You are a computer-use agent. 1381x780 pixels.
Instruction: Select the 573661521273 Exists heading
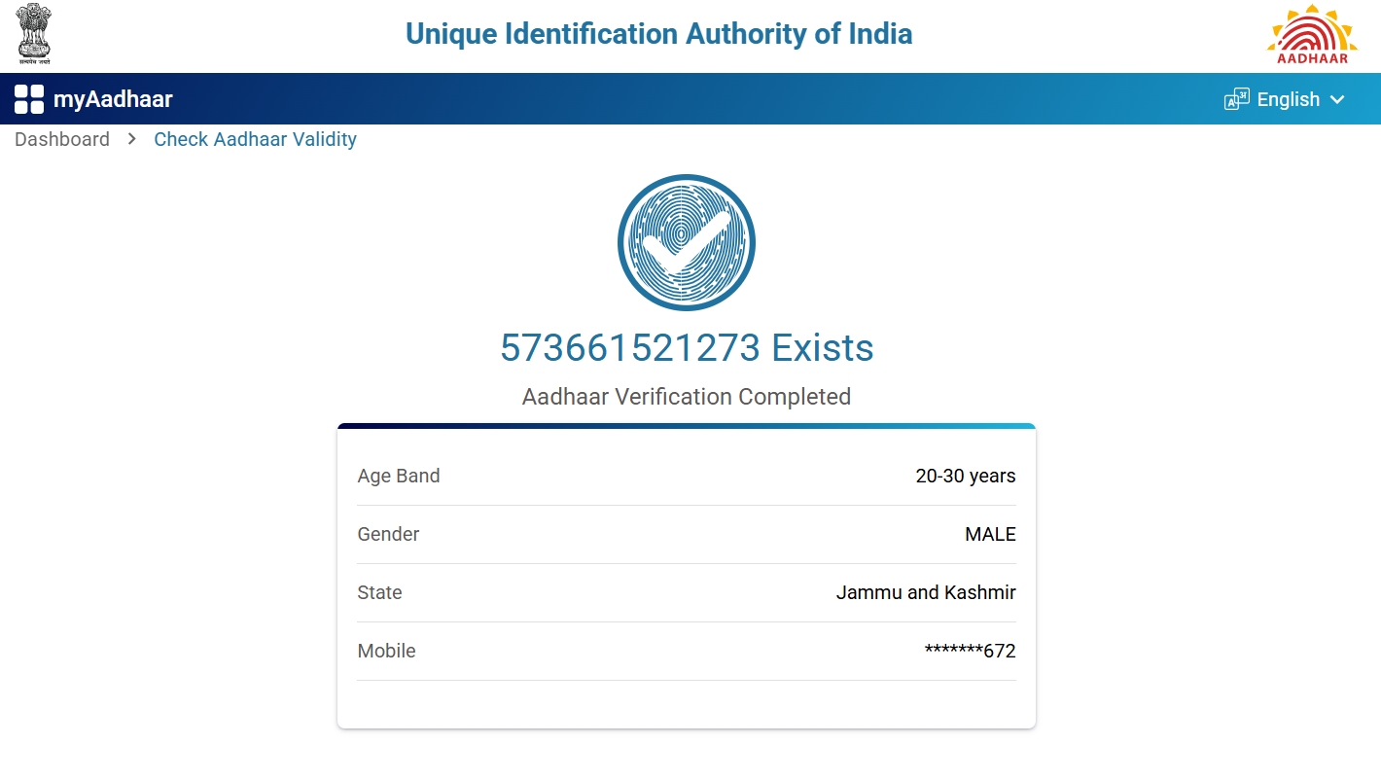(687, 347)
